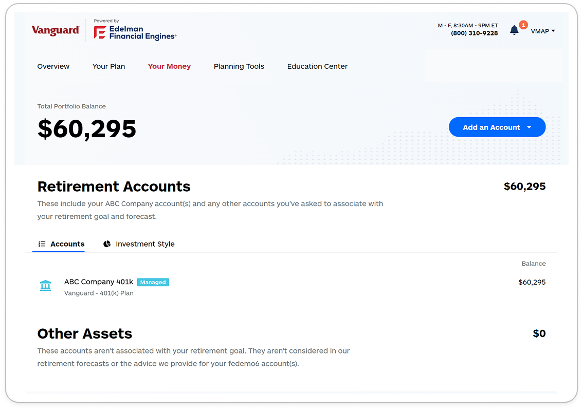Click the orange notification count badge
Viewport: 583px width, 410px height.
click(523, 25)
